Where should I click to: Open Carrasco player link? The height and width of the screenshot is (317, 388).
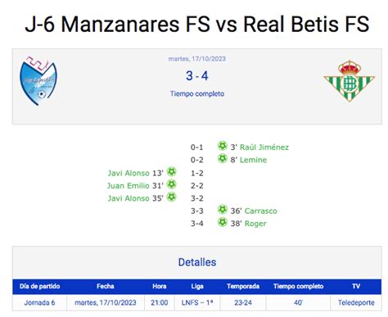click(x=260, y=211)
